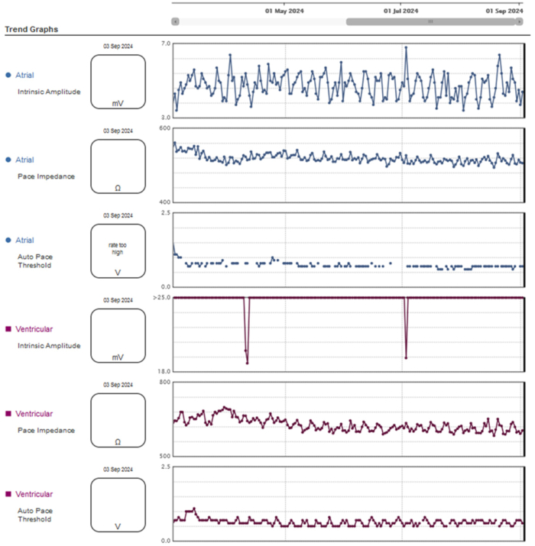
Task: Click the Intrinsic Amplitude label under the first Atrial
Action: (49, 92)
